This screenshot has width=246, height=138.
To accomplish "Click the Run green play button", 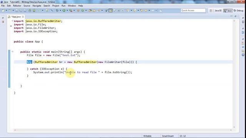I will click(x=64, y=11).
